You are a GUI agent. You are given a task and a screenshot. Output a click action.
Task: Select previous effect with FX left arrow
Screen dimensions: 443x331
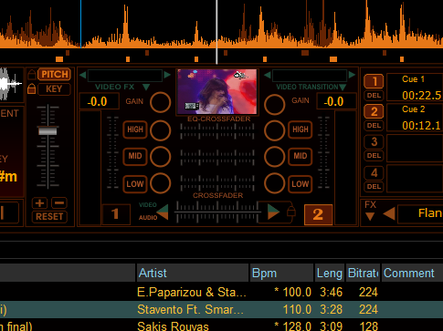pyautogui.click(x=389, y=213)
